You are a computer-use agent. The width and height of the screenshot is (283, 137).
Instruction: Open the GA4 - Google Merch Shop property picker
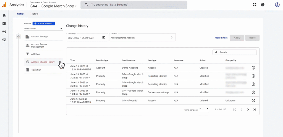click(x=53, y=6)
